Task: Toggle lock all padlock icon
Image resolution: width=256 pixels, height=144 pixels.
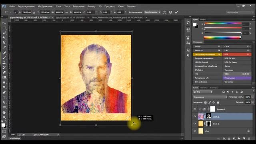Action: click(x=218, y=102)
